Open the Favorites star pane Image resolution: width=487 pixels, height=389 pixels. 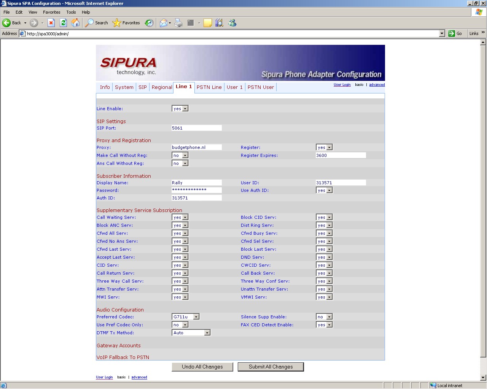click(126, 23)
